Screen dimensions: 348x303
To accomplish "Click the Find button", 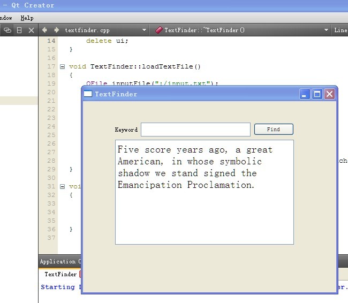I will tap(273, 130).
